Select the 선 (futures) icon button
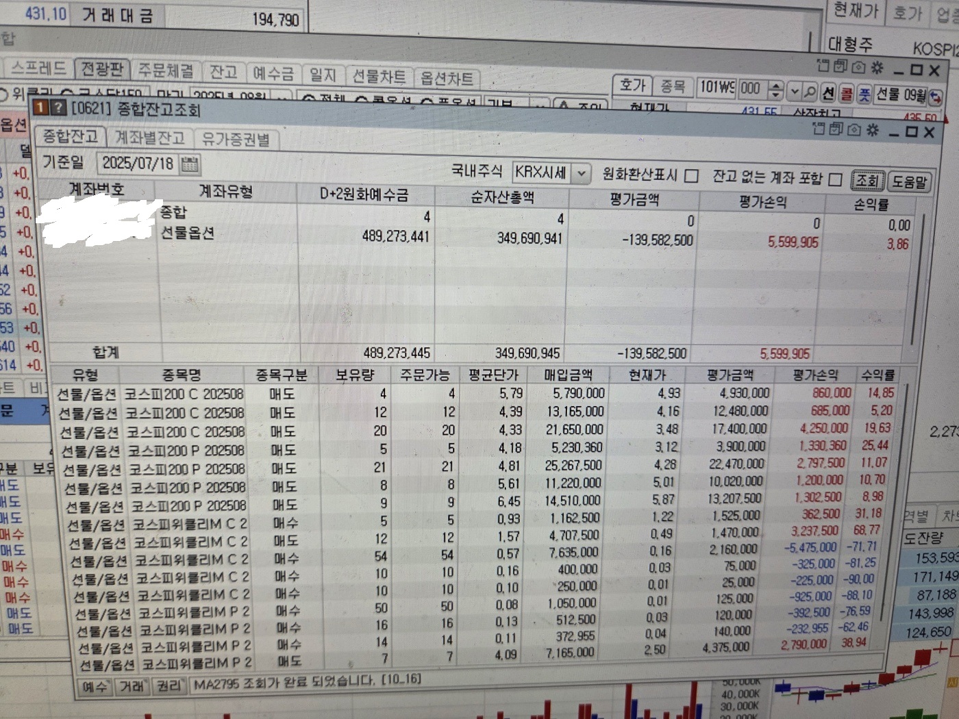 pyautogui.click(x=828, y=92)
